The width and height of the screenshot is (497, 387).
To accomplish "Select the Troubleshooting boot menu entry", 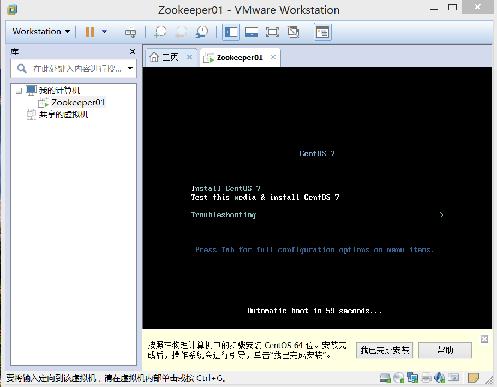I will [x=224, y=215].
